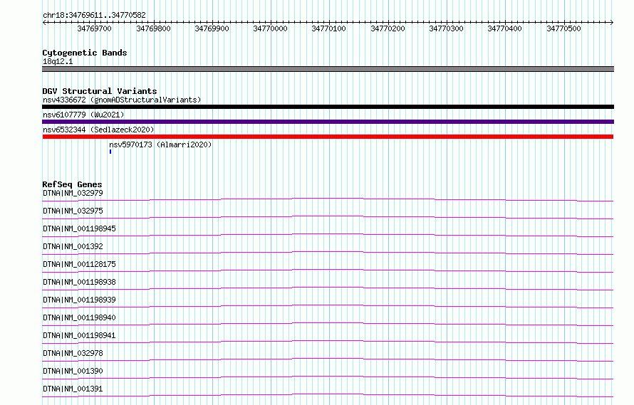Select nsv6107779 (Wu2021) label
Viewport: 634px width, 405px height.
click(83, 115)
